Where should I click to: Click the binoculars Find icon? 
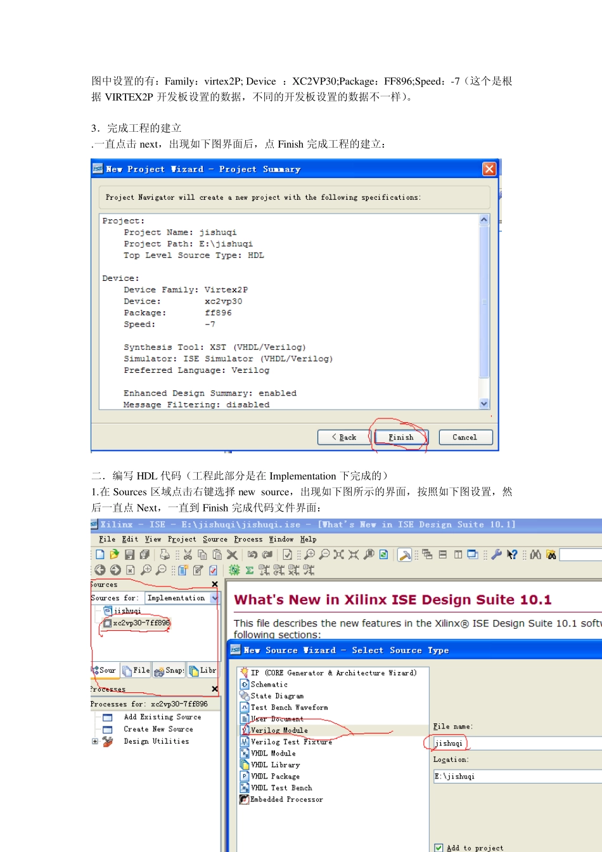click(535, 555)
